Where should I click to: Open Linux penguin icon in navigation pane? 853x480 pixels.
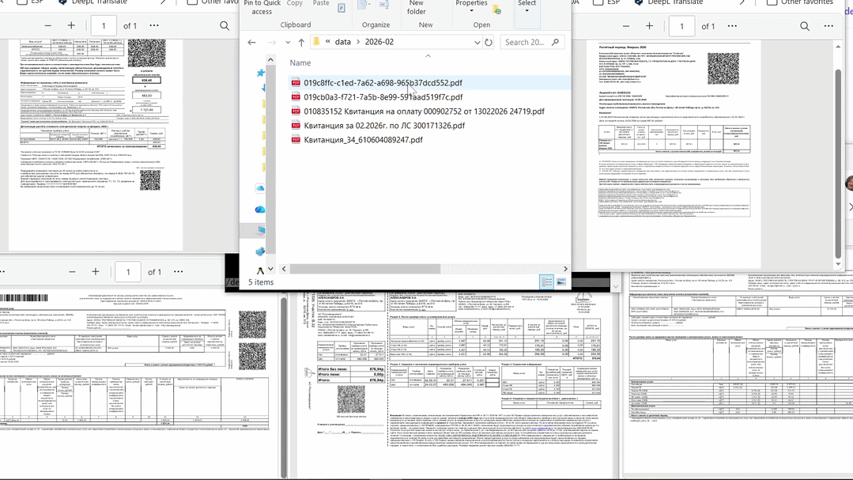coord(261,271)
